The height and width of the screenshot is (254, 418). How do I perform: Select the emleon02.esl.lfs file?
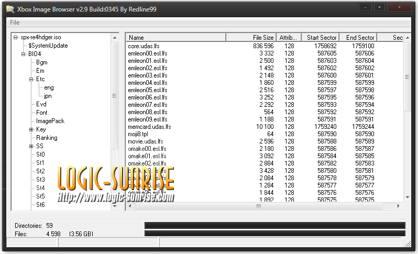point(148,68)
